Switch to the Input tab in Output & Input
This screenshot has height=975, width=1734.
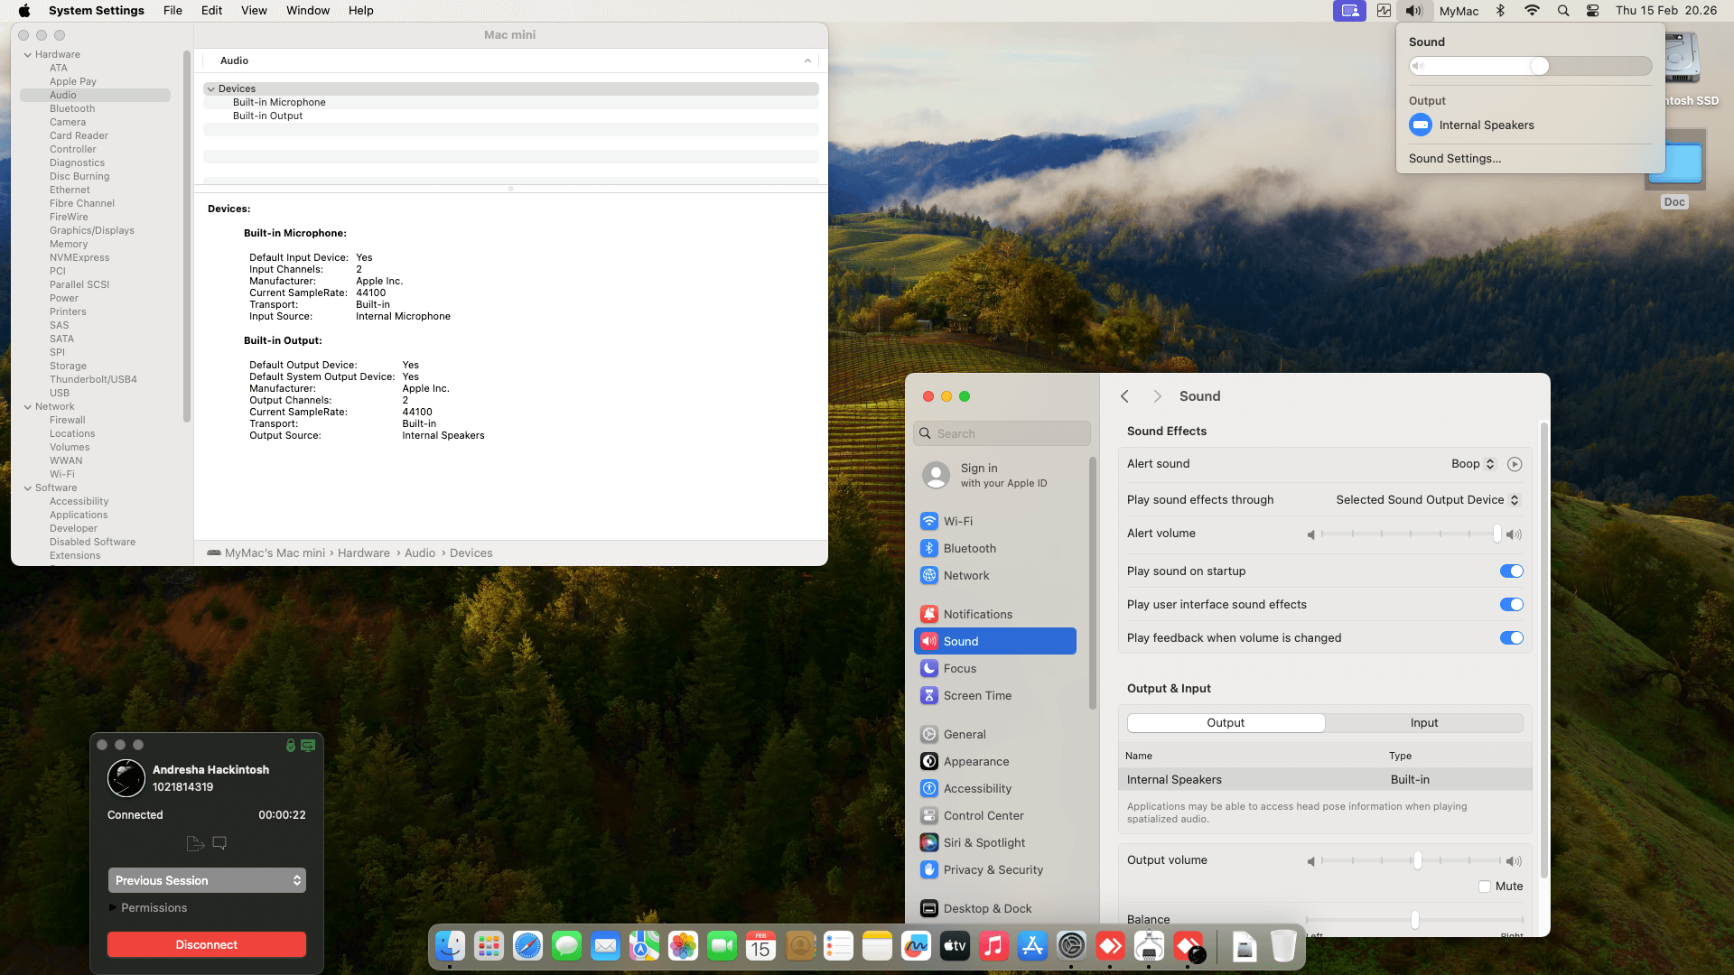tap(1424, 723)
